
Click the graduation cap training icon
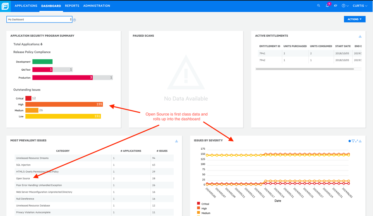[335, 6]
